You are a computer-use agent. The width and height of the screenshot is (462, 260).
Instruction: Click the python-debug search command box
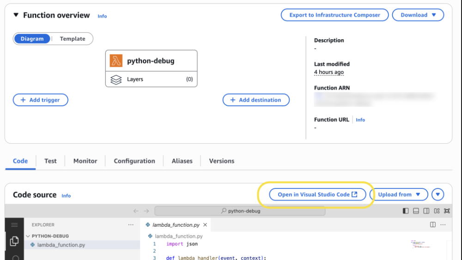(240, 211)
